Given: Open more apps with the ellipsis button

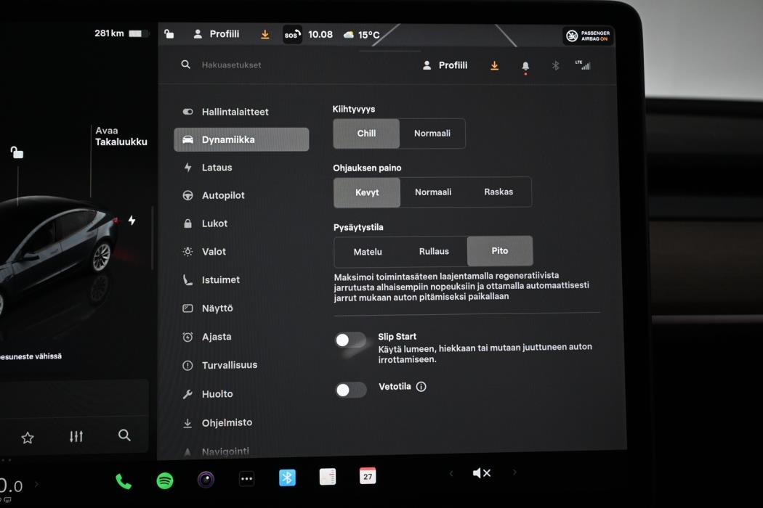Looking at the screenshot, I should pos(246,478).
